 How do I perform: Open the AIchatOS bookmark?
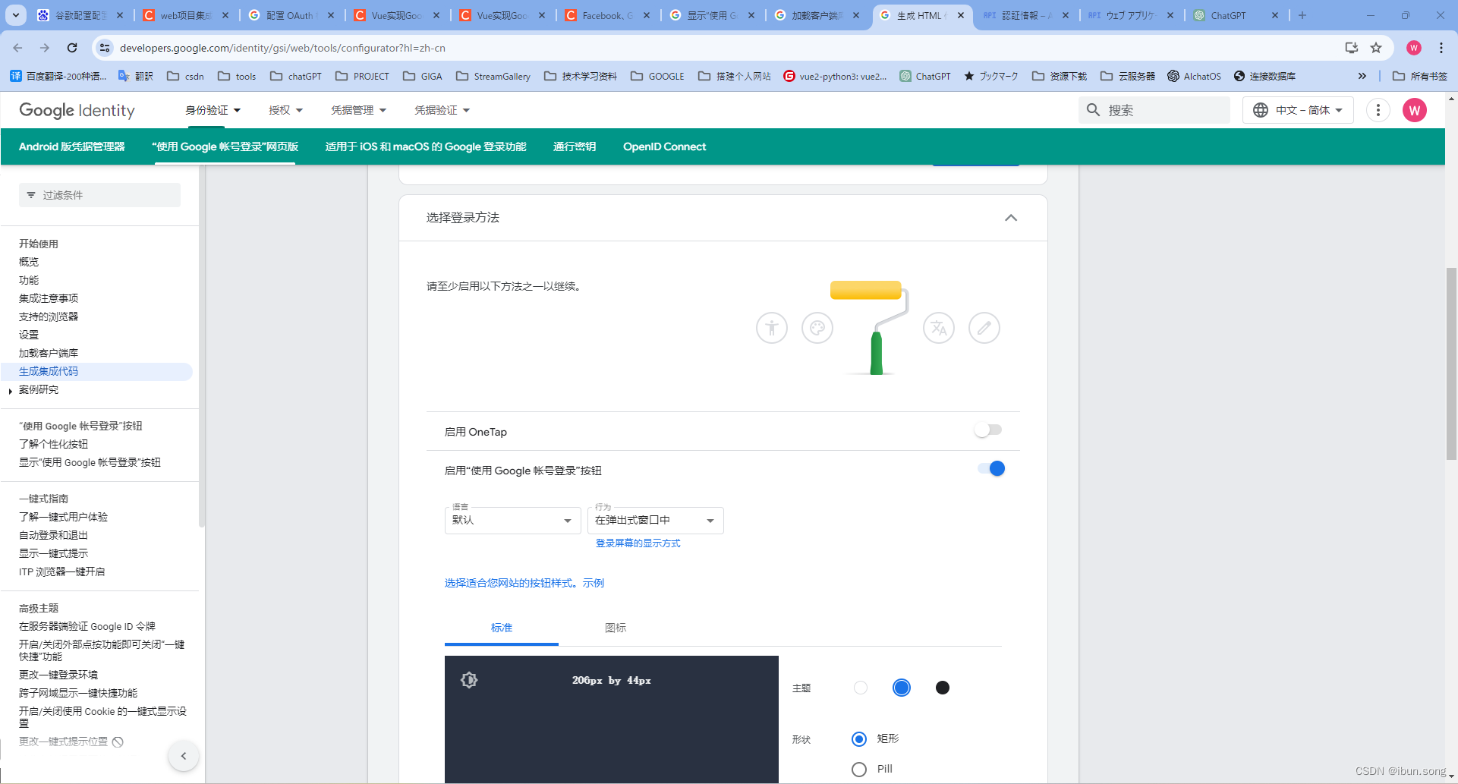pyautogui.click(x=1194, y=76)
